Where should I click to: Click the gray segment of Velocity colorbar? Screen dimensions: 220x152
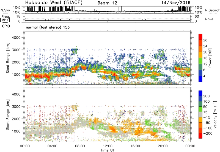200,115
